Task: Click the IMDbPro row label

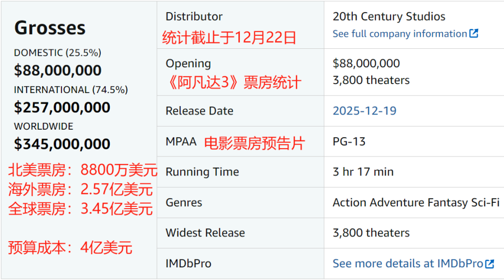Action: (188, 263)
